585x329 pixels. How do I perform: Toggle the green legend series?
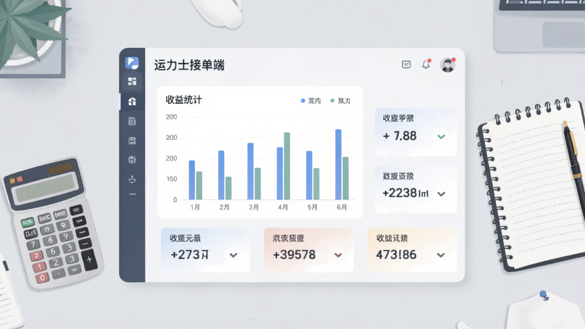tap(340, 101)
